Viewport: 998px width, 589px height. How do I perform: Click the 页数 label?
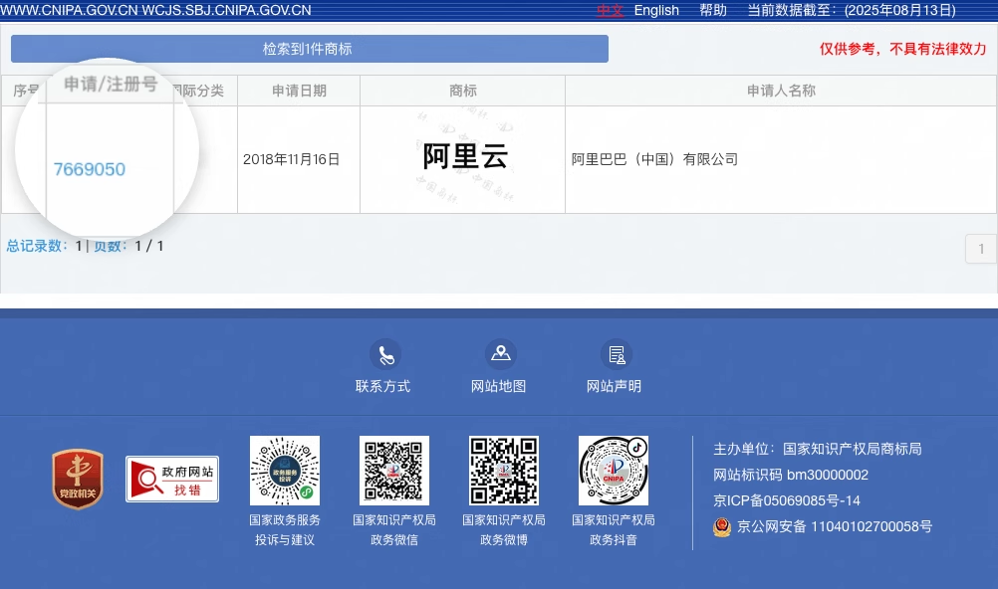click(111, 246)
